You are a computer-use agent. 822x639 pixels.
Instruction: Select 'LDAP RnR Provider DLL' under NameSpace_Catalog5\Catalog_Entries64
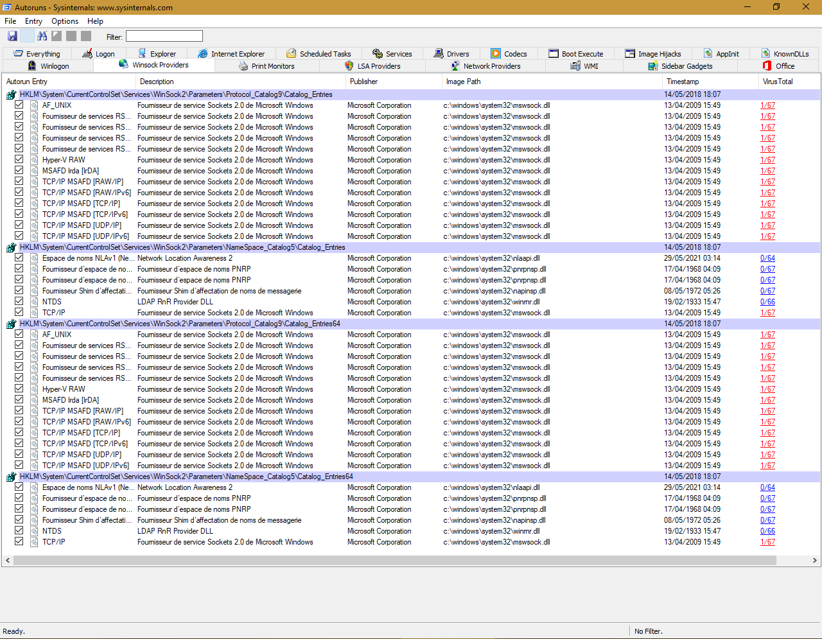(x=175, y=531)
